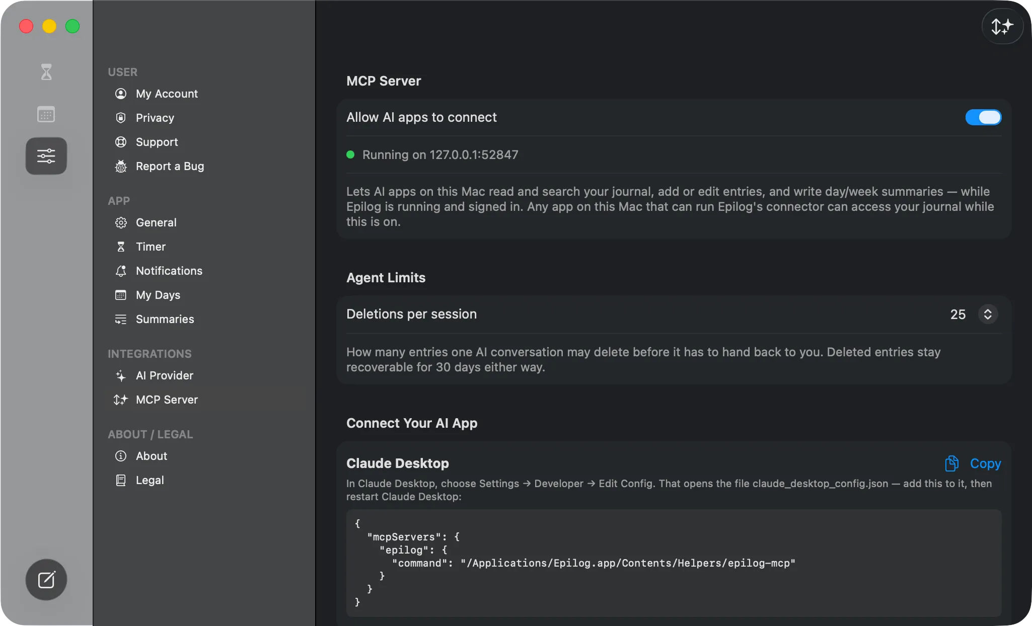Image resolution: width=1032 pixels, height=626 pixels.
Task: Open AI Provider integration settings
Action: 165,375
